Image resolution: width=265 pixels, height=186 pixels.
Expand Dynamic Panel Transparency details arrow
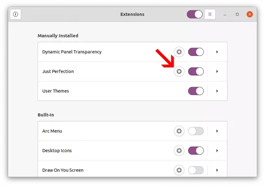217,52
